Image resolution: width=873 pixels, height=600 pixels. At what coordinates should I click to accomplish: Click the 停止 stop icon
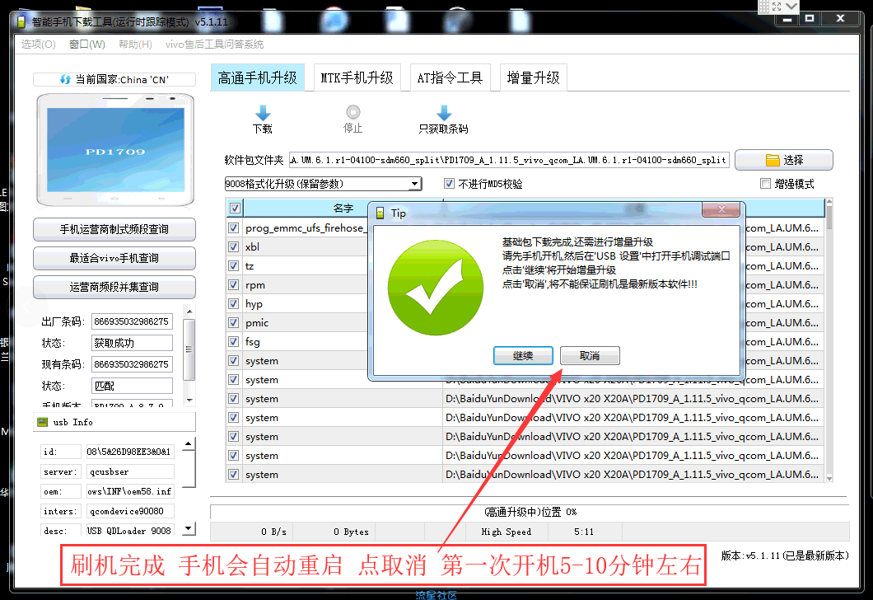(353, 112)
